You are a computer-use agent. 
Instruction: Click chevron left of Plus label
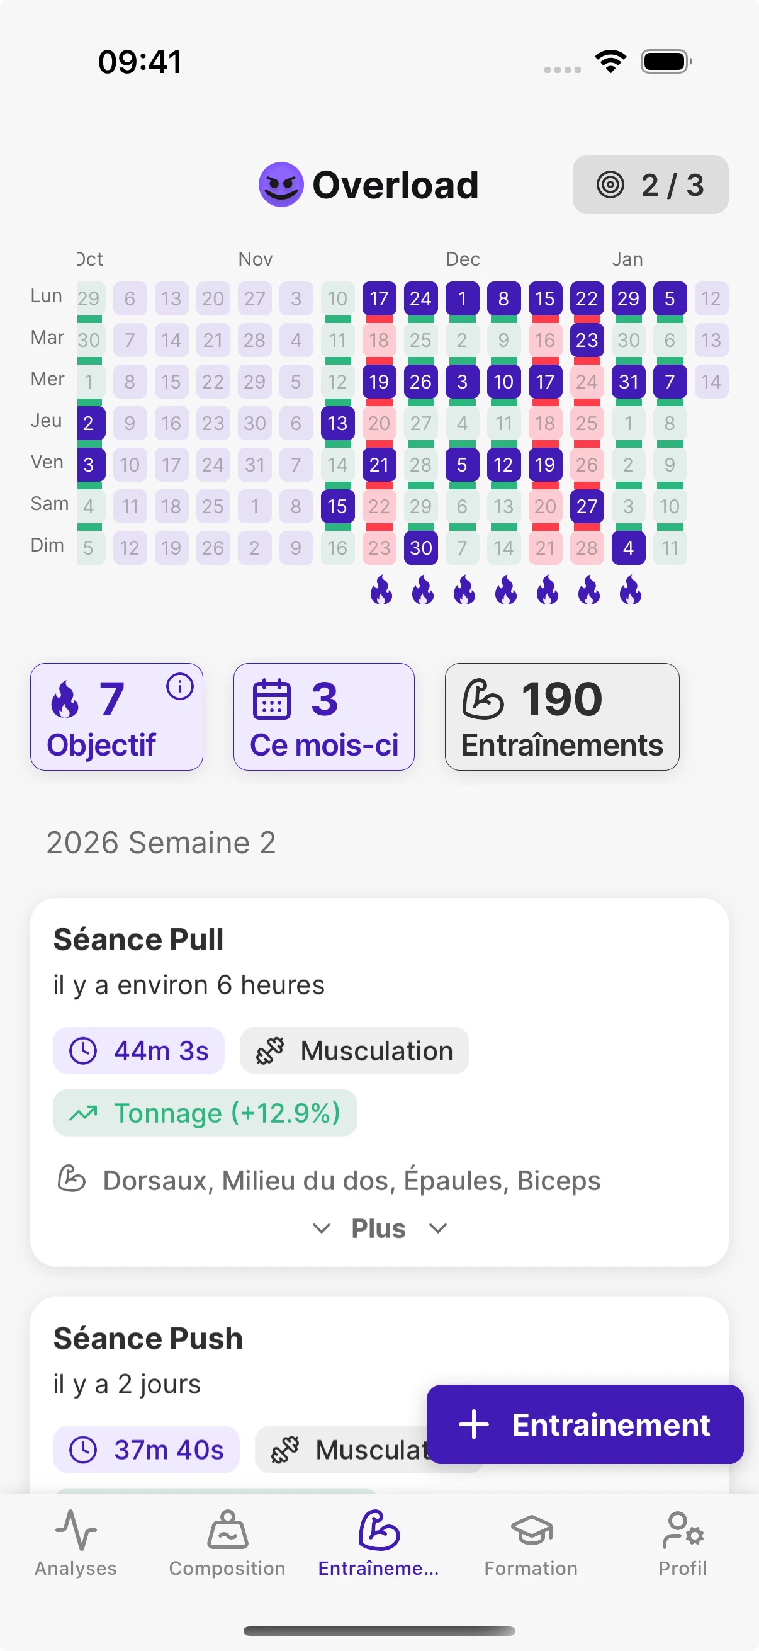pyautogui.click(x=322, y=1228)
